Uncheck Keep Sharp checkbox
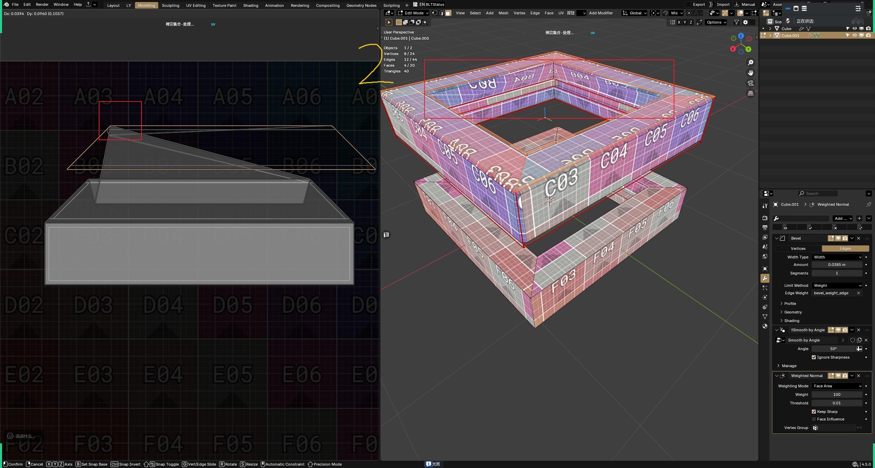The width and height of the screenshot is (875, 468). [x=814, y=412]
